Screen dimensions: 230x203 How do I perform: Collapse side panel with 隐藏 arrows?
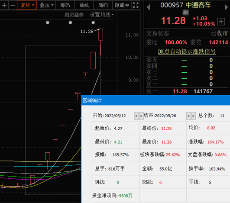pyautogui.click(x=122, y=5)
